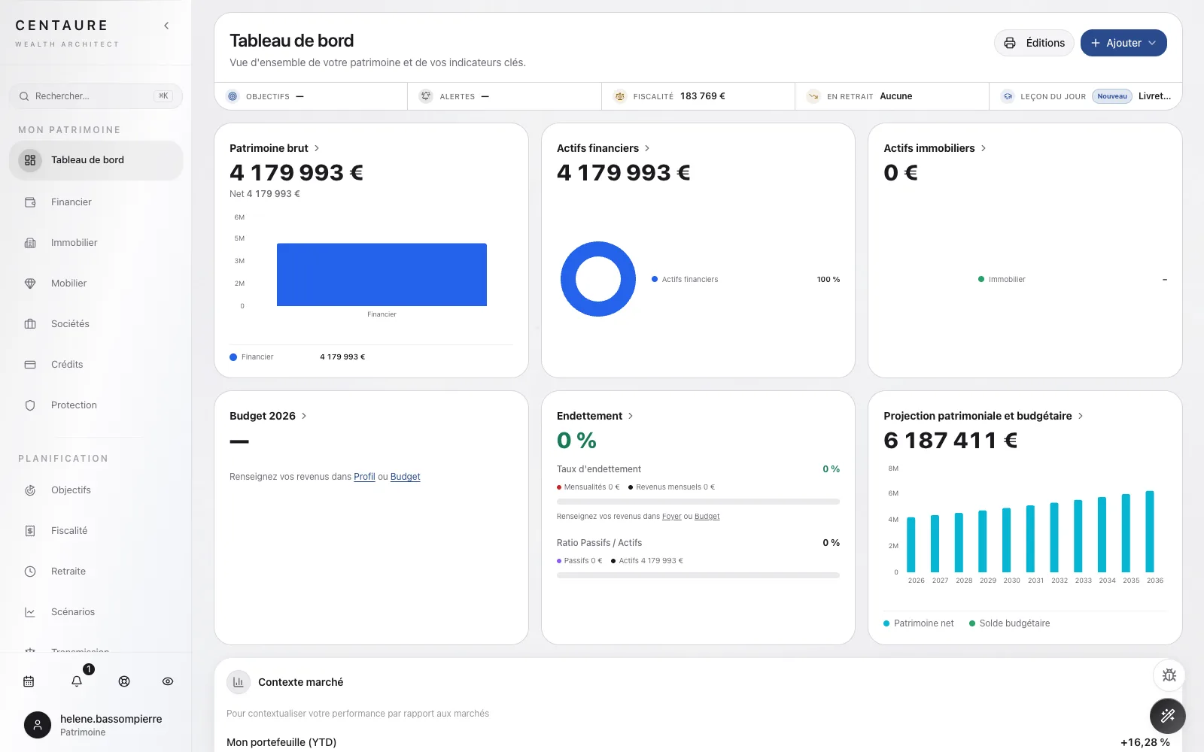The height and width of the screenshot is (752, 1204).
Task: Expand Projection patrimoniale et budgétaire arrow
Action: (1081, 416)
